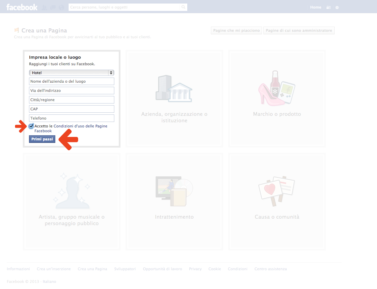Open Centro assistenza footer link
The height and width of the screenshot is (289, 377).
pos(271,269)
